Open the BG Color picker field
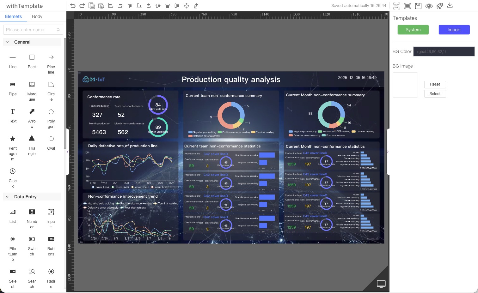Image resolution: width=478 pixels, height=293 pixels. 444,51
